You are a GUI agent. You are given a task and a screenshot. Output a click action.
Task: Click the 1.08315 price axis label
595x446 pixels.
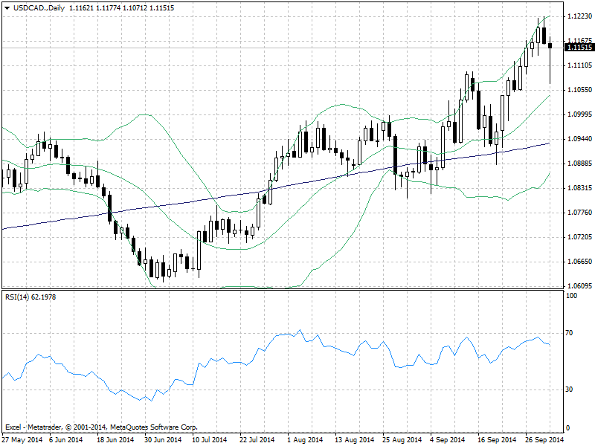pos(579,188)
